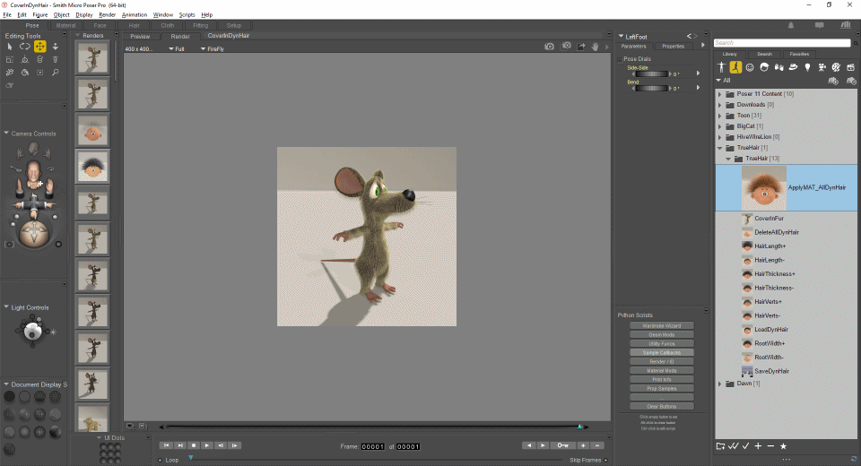This screenshot has height=466, width=861.
Task: Open the Render menu
Action: point(107,15)
